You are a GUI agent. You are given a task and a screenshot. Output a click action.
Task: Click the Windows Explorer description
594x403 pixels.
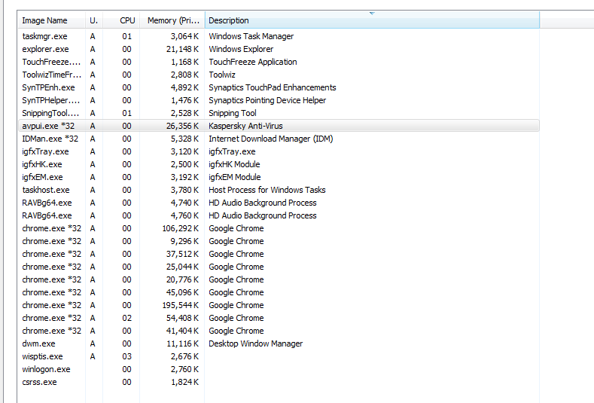coord(241,49)
